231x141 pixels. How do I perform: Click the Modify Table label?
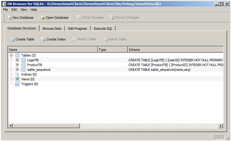[x=87, y=39]
